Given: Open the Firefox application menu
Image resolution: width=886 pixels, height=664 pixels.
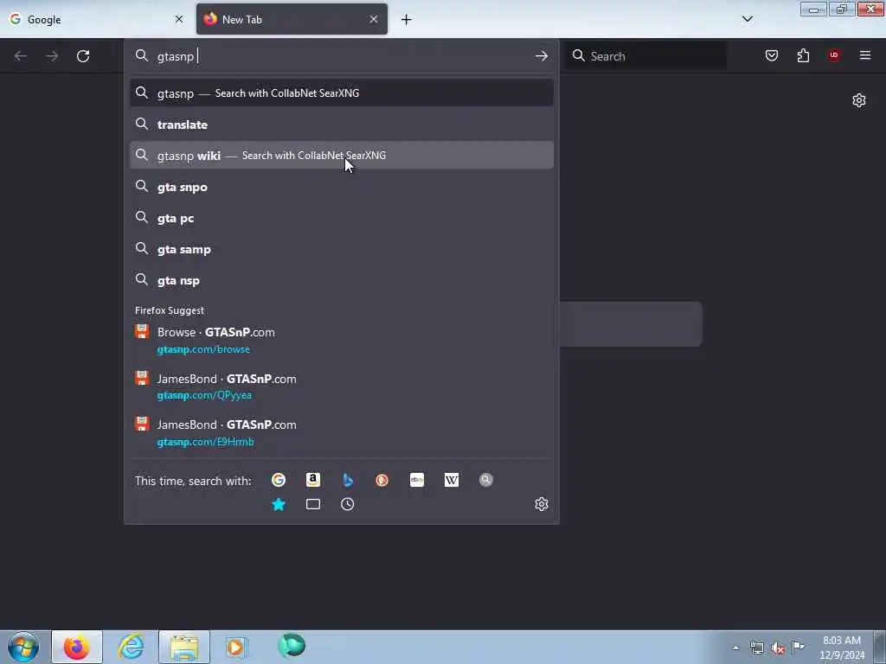Looking at the screenshot, I should (865, 55).
